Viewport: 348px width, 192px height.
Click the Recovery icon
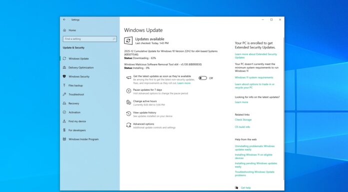pyautogui.click(x=64, y=103)
